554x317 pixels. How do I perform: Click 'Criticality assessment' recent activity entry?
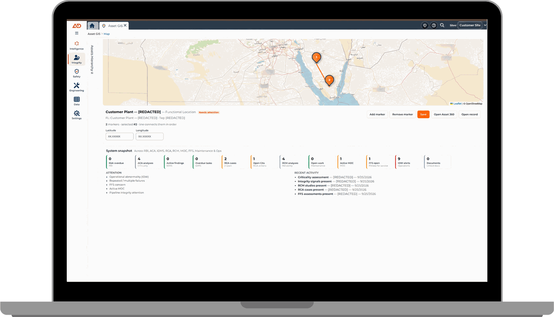pos(335,177)
